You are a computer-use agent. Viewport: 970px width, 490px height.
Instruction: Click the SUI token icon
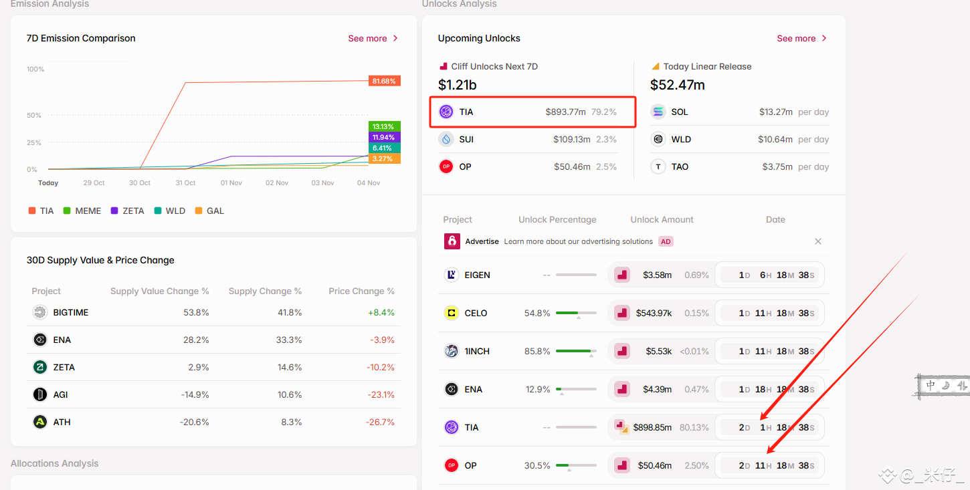[x=446, y=139]
